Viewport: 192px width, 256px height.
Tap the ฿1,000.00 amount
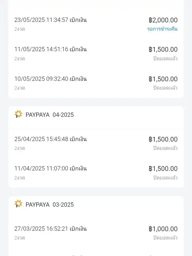(x=163, y=229)
